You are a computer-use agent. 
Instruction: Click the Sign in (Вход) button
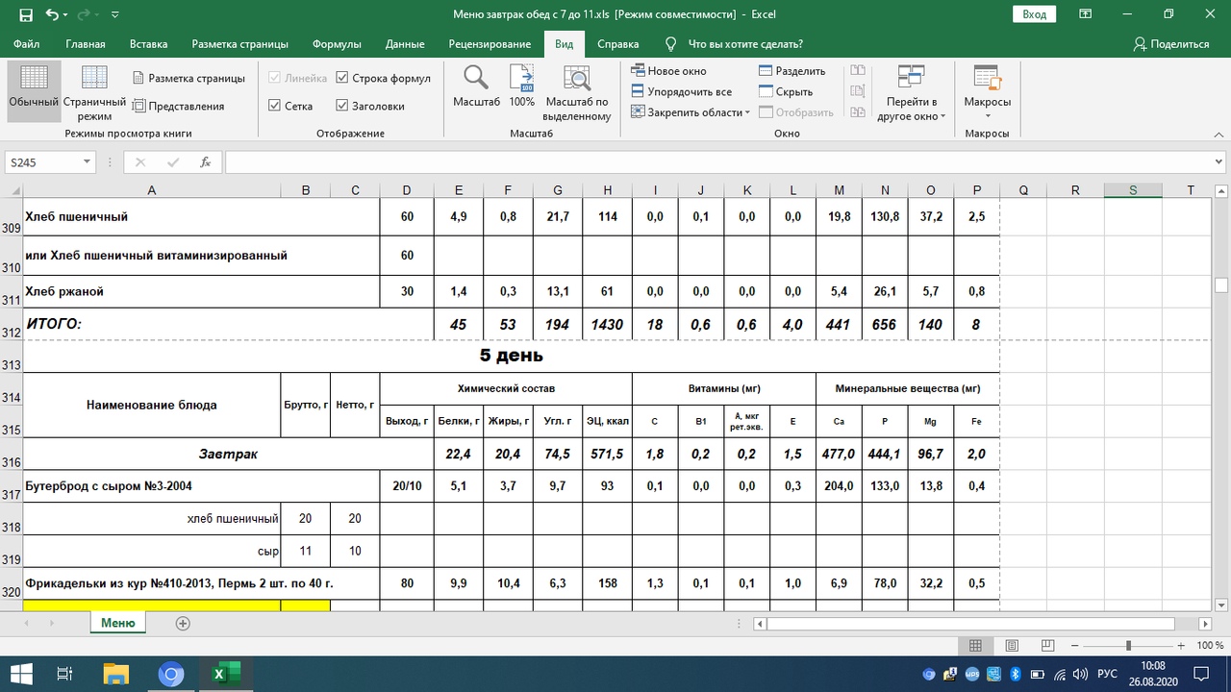coord(1034,14)
